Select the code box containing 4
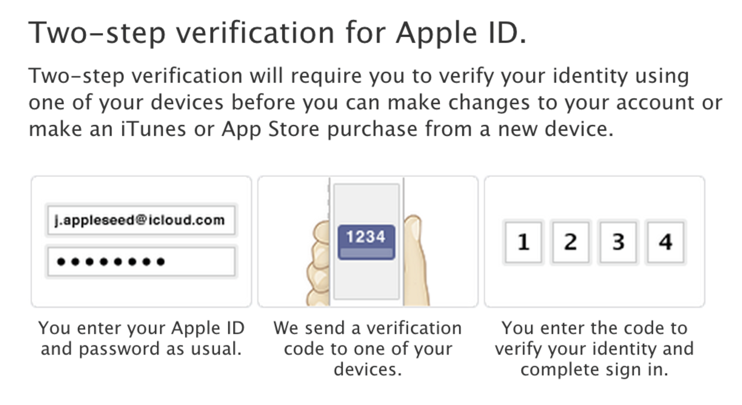This screenshot has width=742, height=405. click(x=665, y=241)
